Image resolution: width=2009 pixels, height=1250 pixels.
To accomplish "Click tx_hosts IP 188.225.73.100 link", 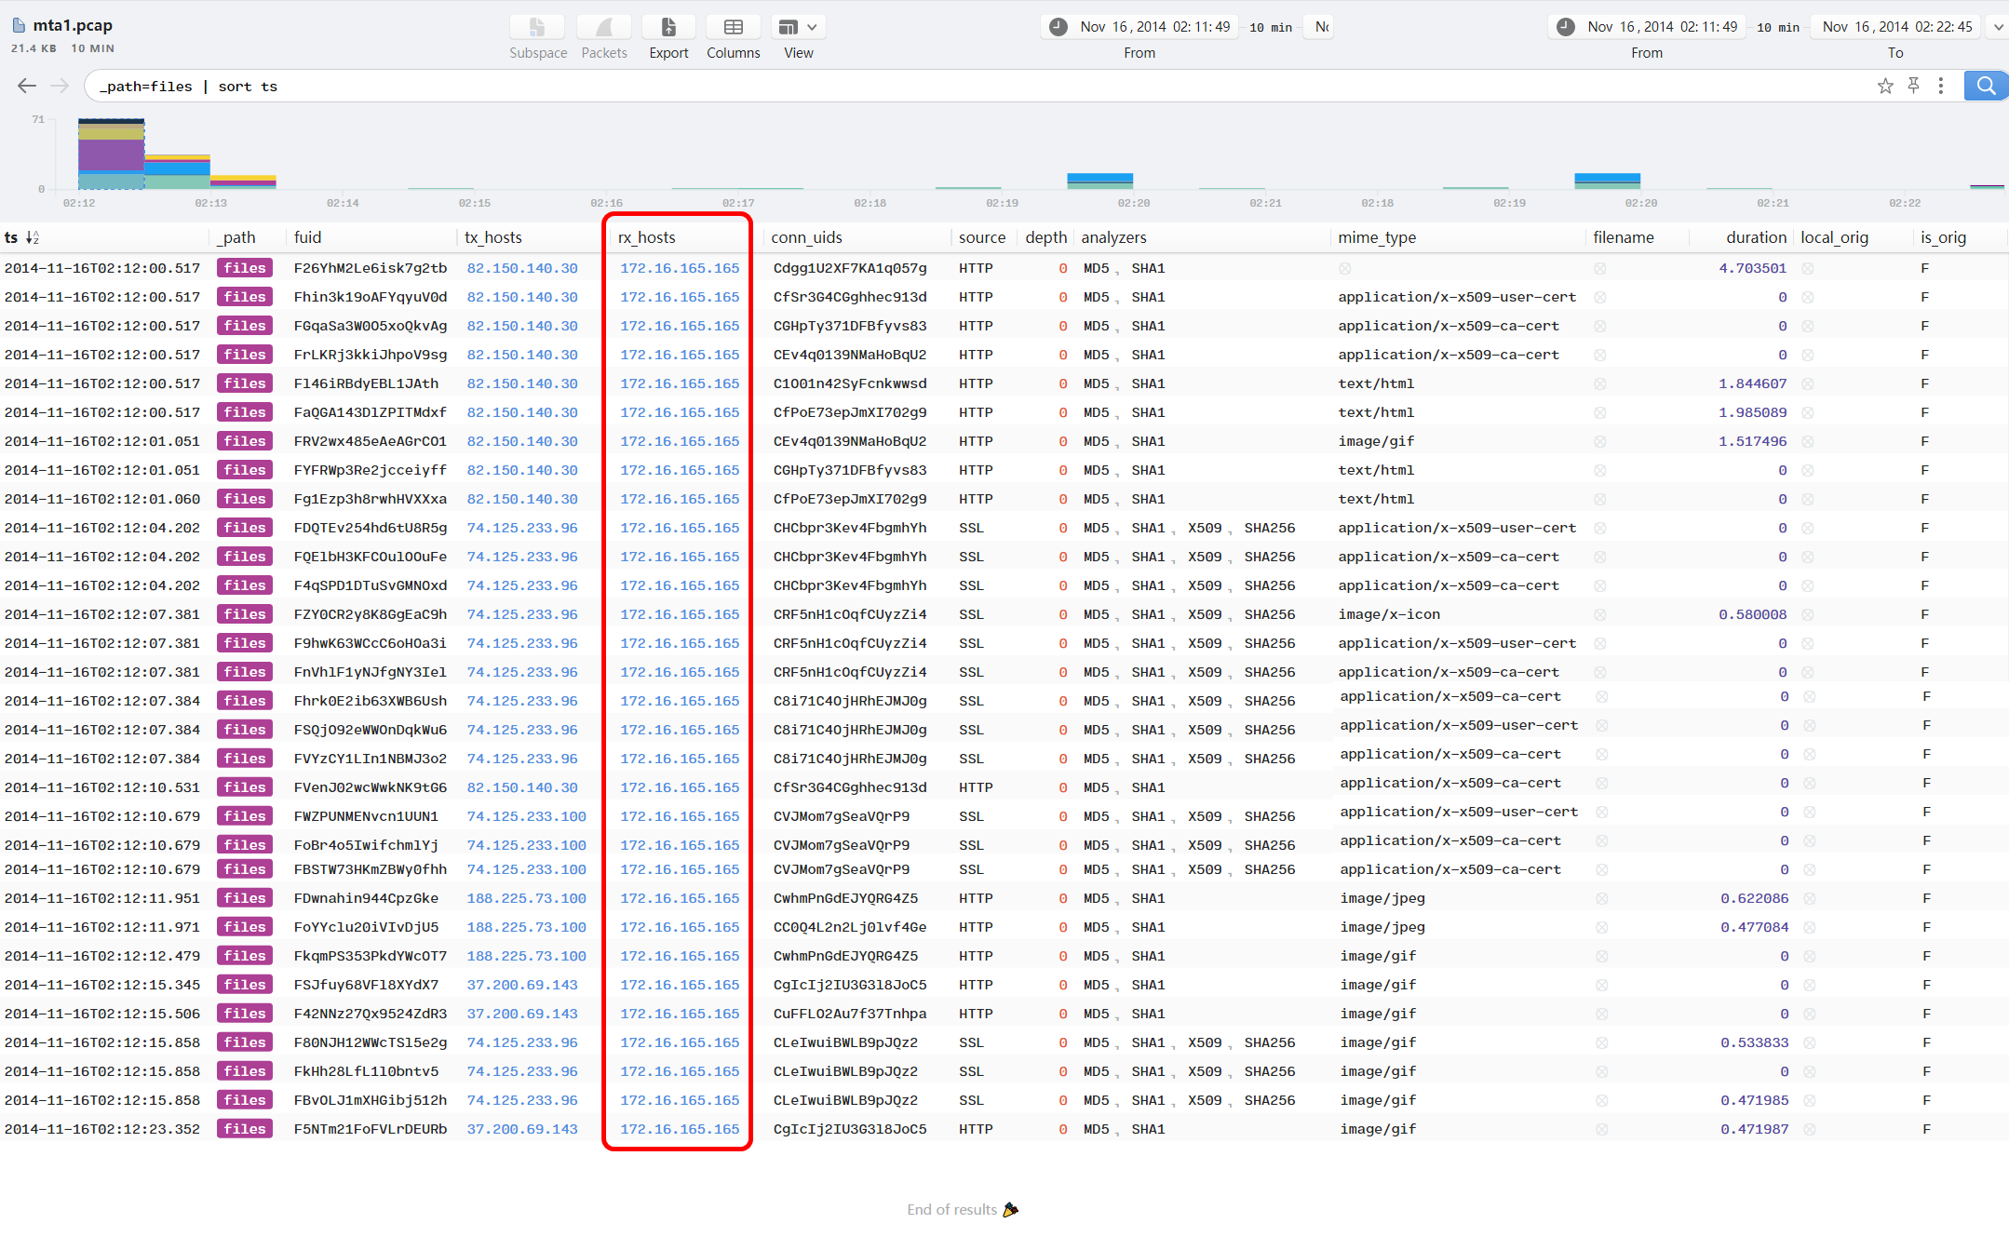I will point(526,898).
